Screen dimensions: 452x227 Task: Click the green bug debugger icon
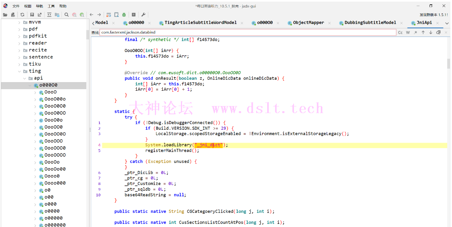click(x=124, y=15)
